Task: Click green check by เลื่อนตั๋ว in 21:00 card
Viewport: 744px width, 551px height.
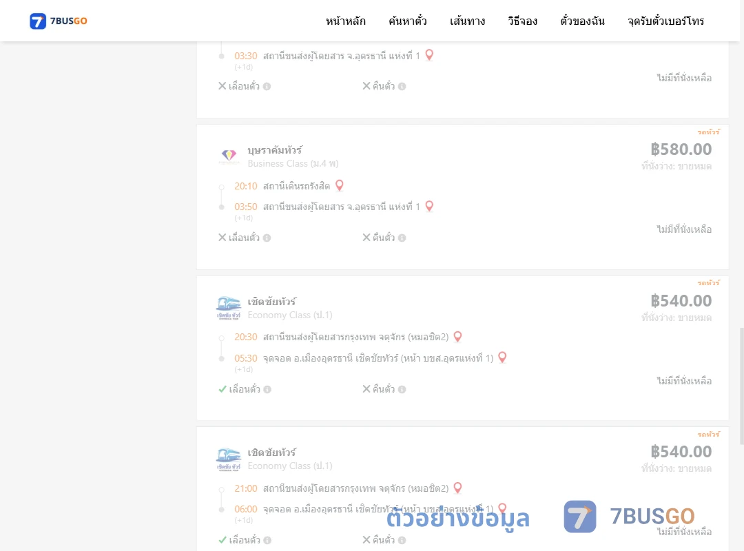Action: pos(223,539)
